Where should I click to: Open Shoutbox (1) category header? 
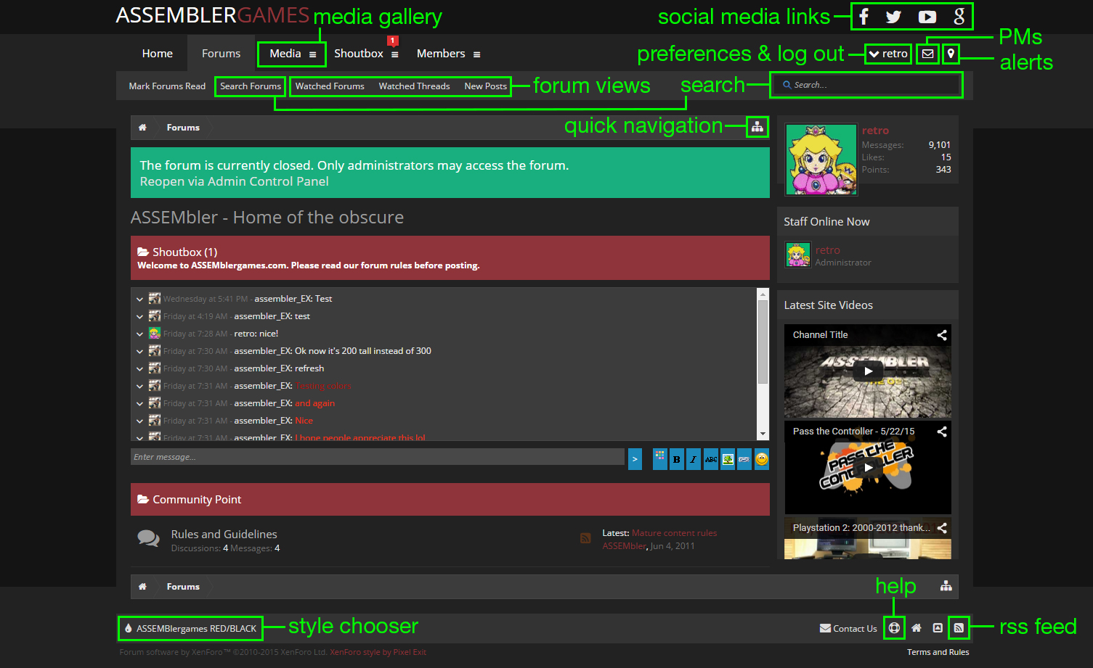pos(184,252)
